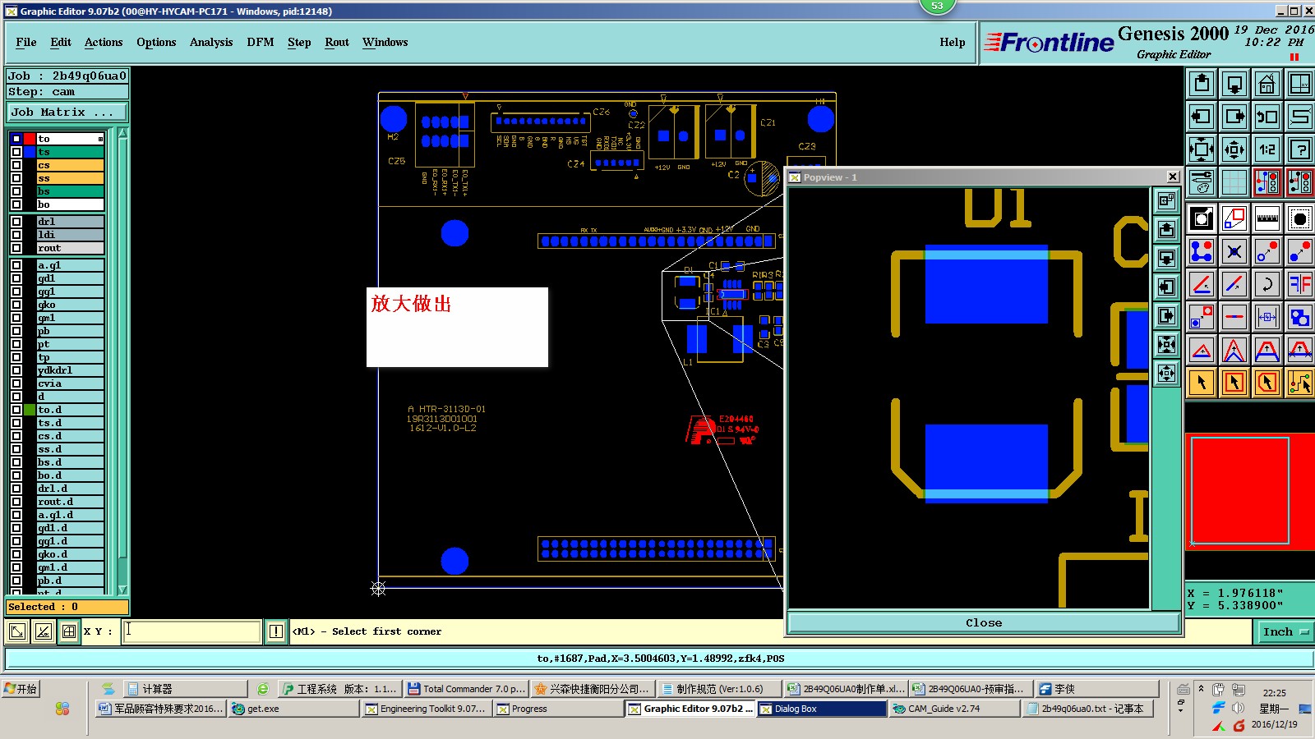Click the Home view icon
1315x739 pixels.
pos(1267,84)
